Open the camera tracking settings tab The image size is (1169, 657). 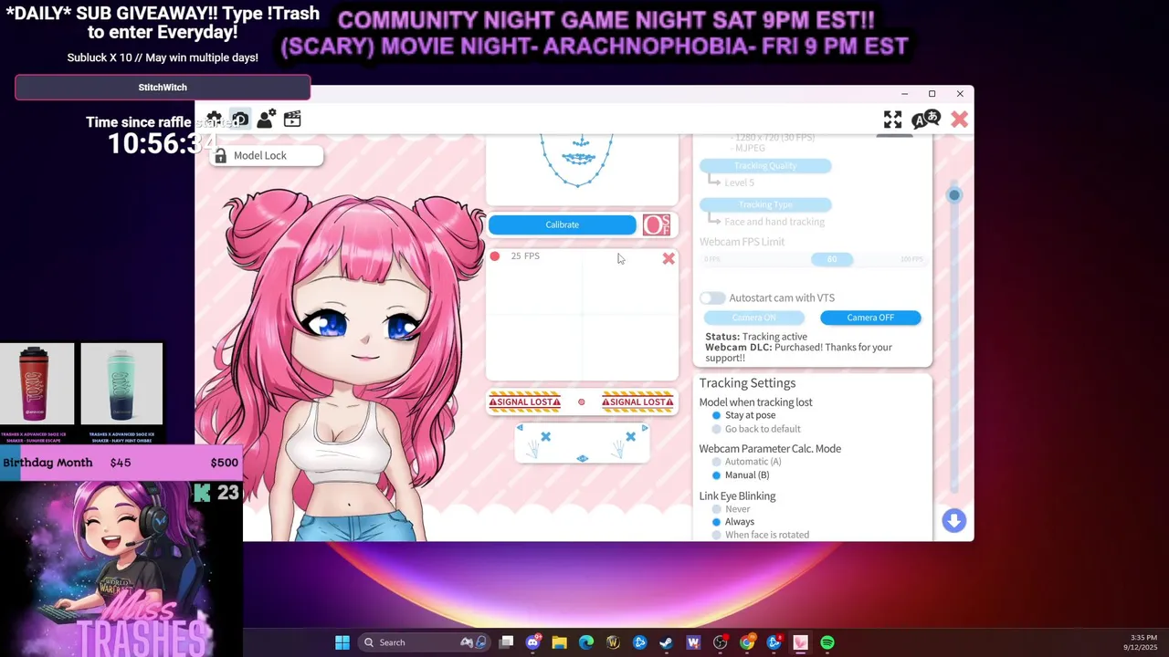240,120
